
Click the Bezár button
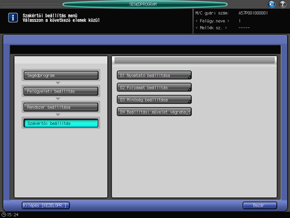(x=260, y=206)
